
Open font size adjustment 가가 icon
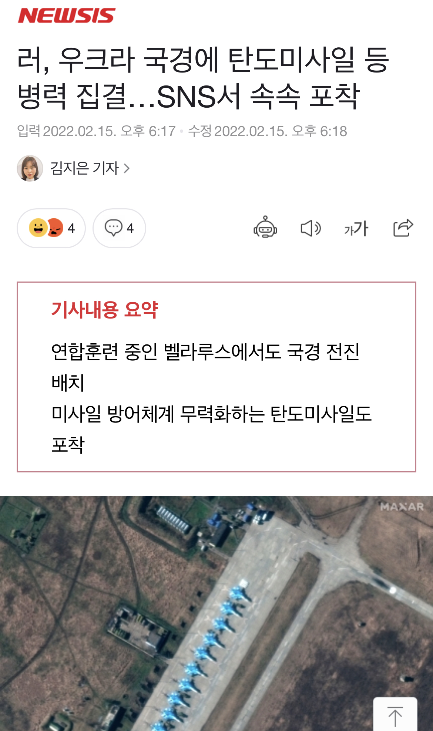pos(356,228)
